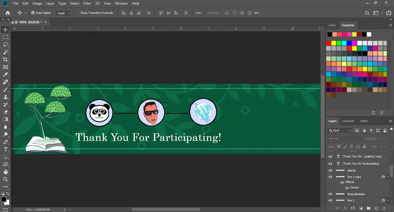The width and height of the screenshot is (394, 212).
Task: Select the Spot Healing Brush tool
Action: [6, 82]
